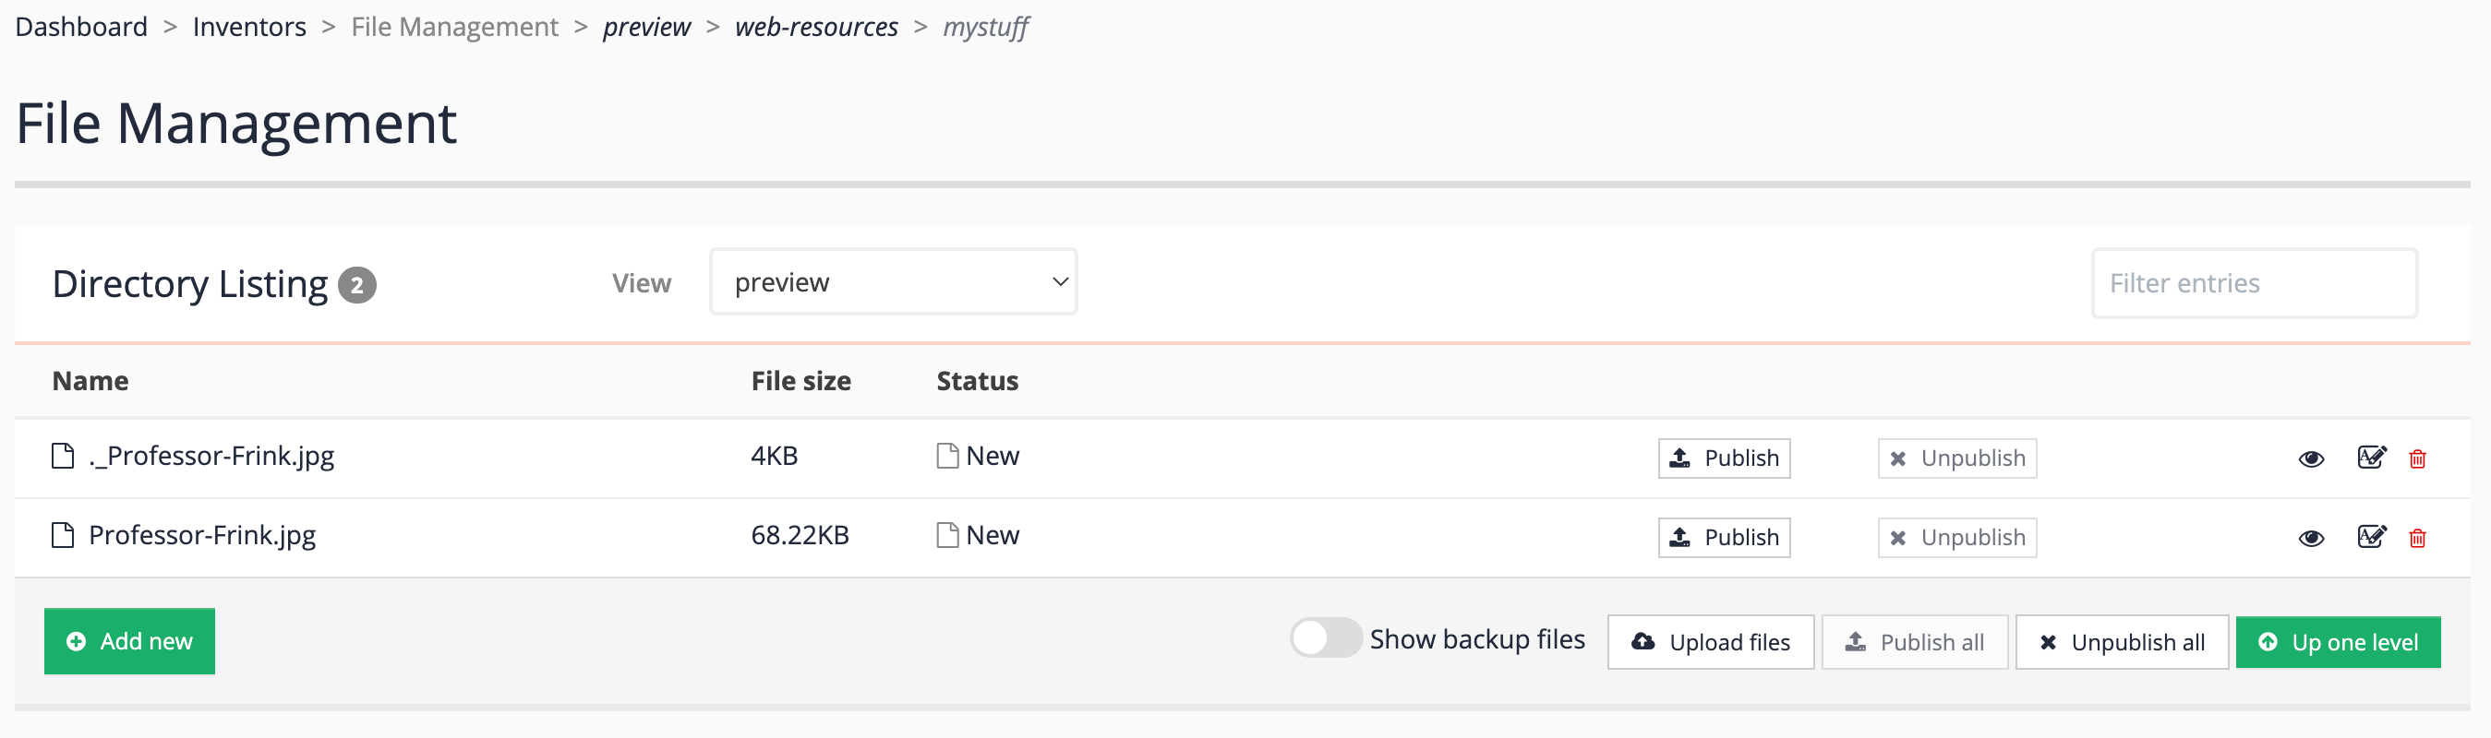Click the New status icon for Professor-Frink.jpg
The height and width of the screenshot is (738, 2491).
coord(947,534)
